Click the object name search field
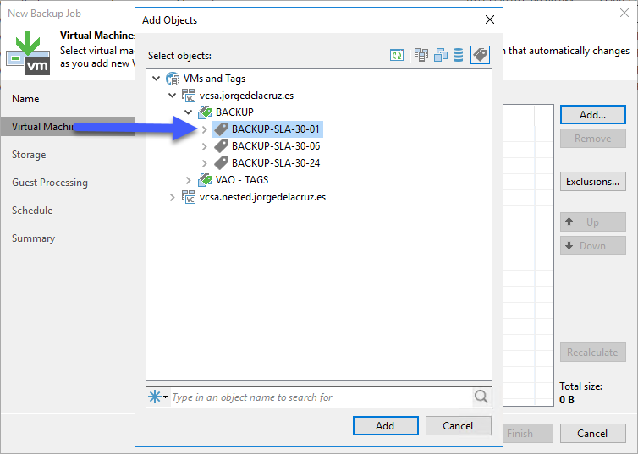 pos(321,397)
